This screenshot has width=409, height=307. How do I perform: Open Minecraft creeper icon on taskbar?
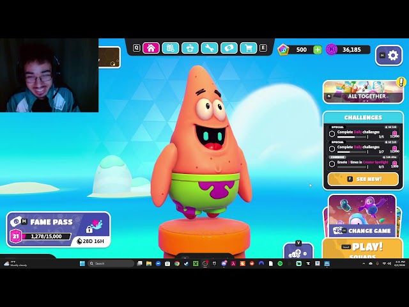[x=196, y=264]
